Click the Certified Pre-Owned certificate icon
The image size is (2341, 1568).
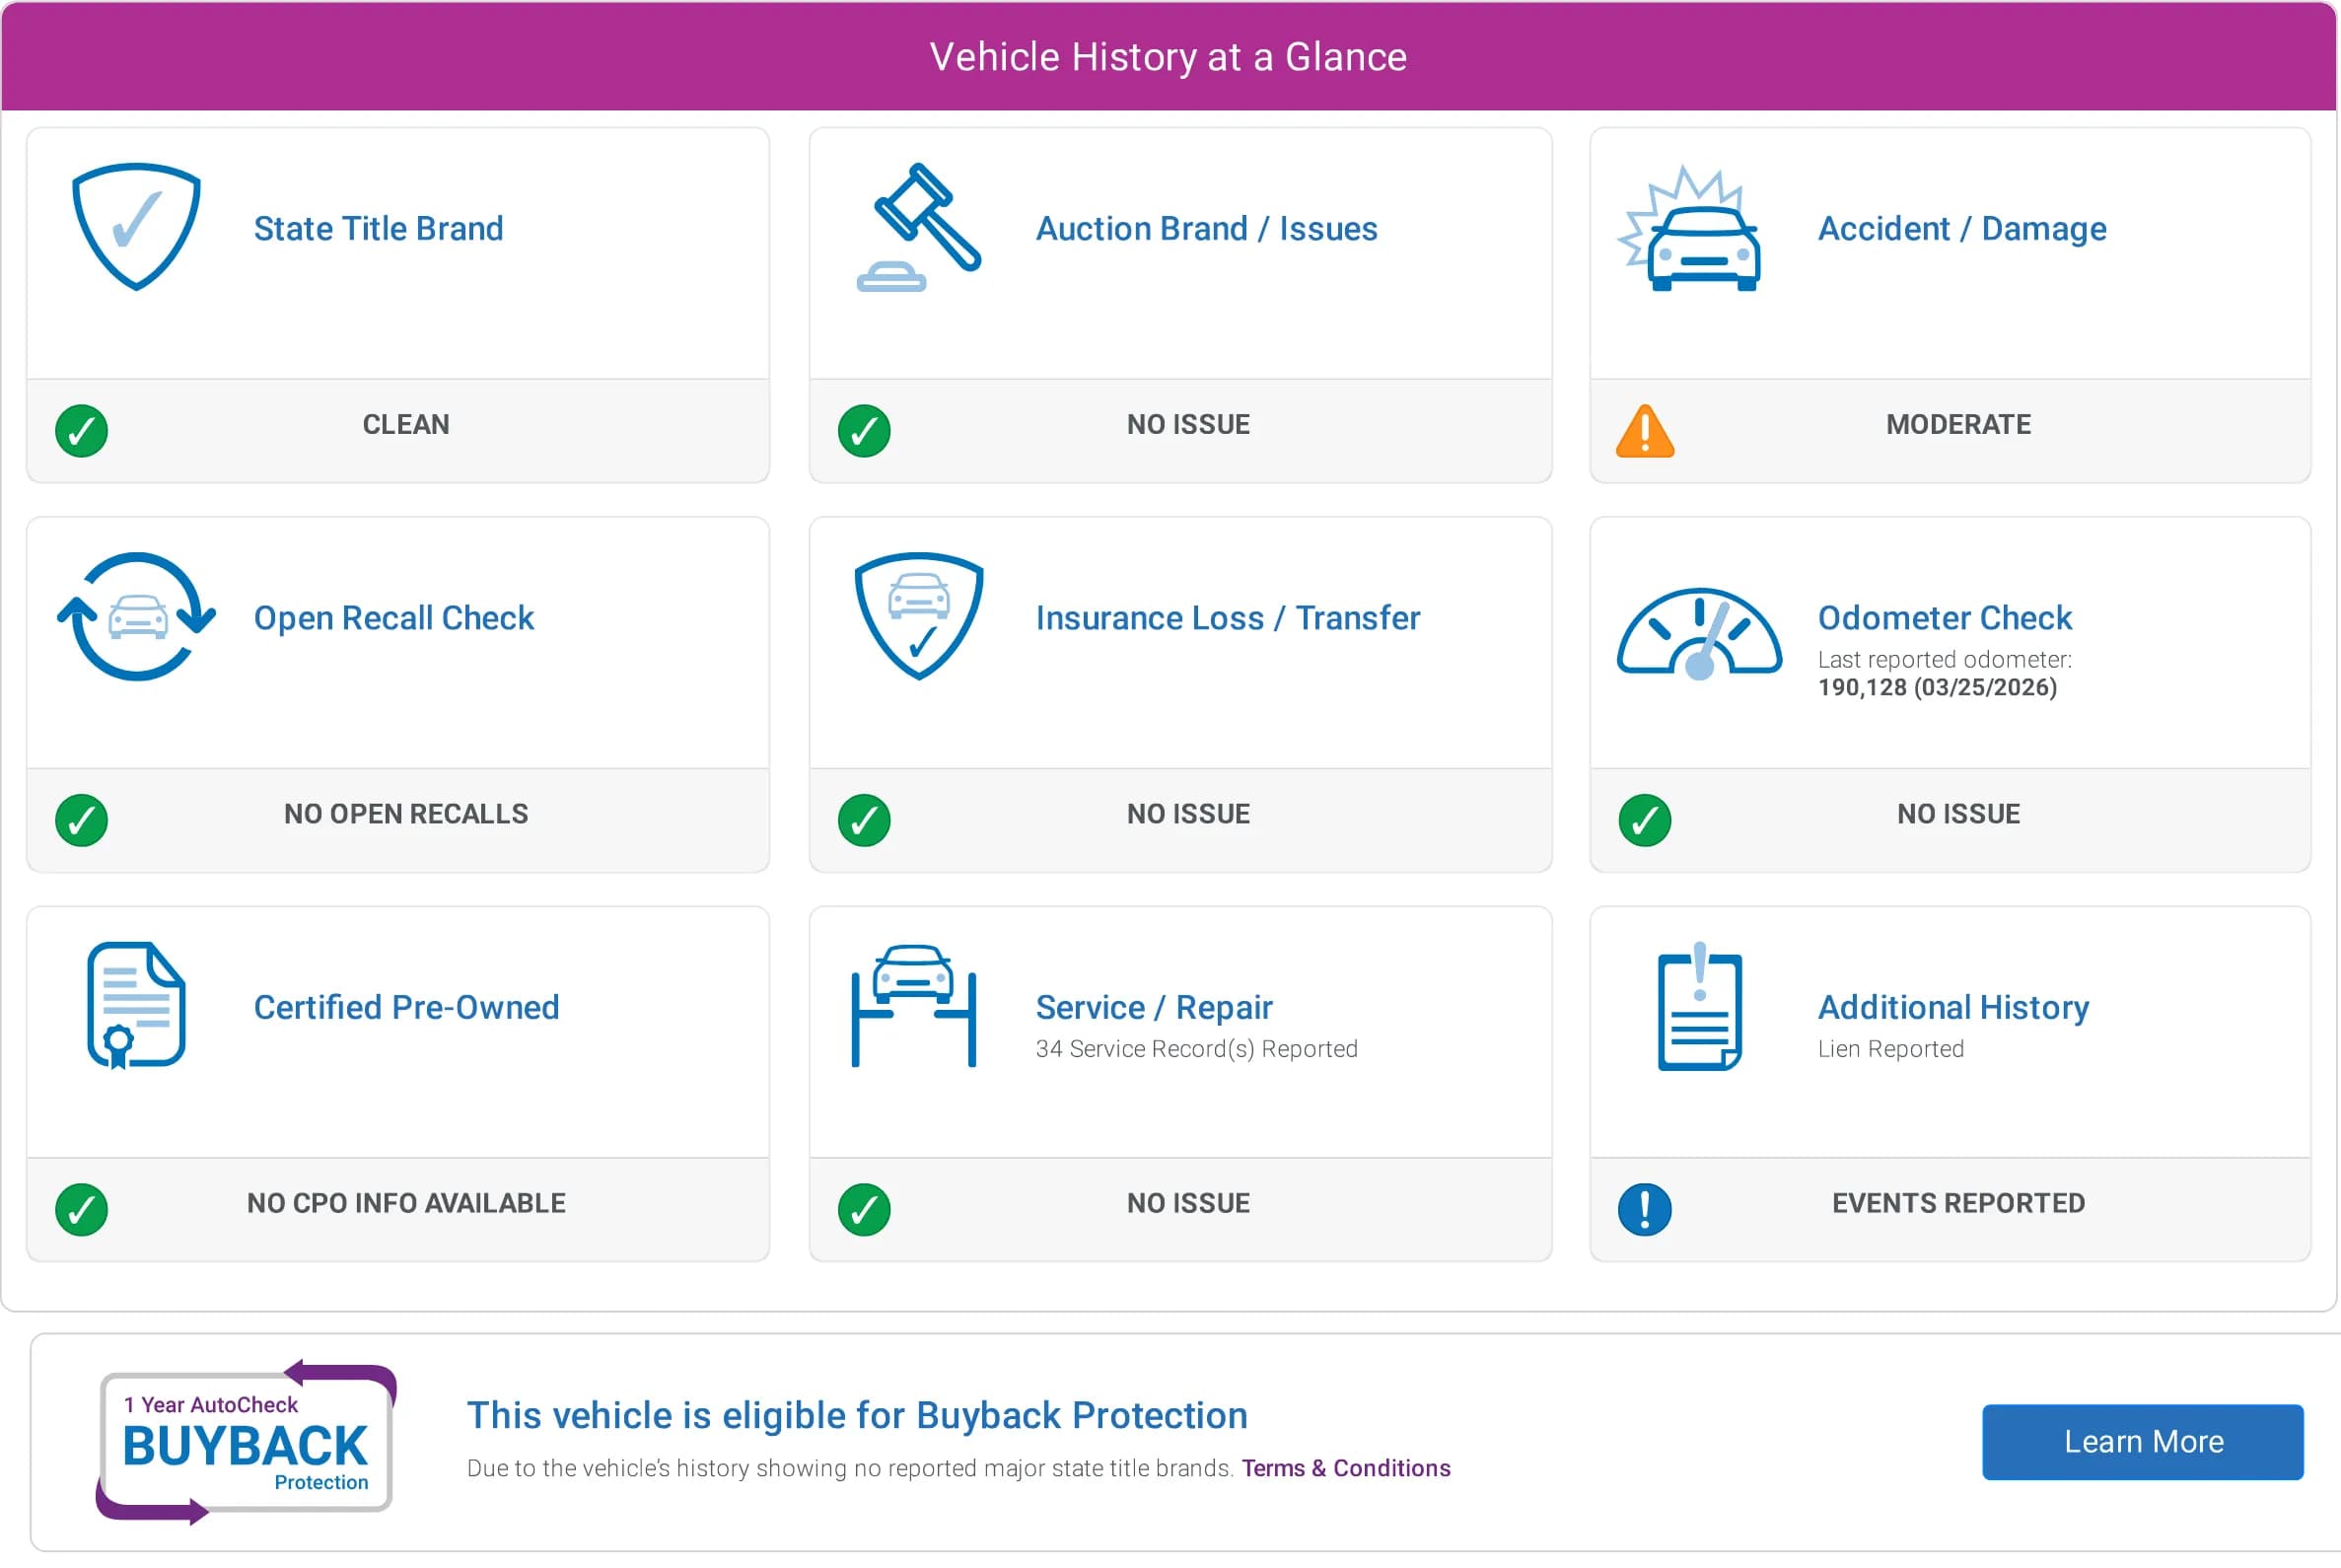137,1006
